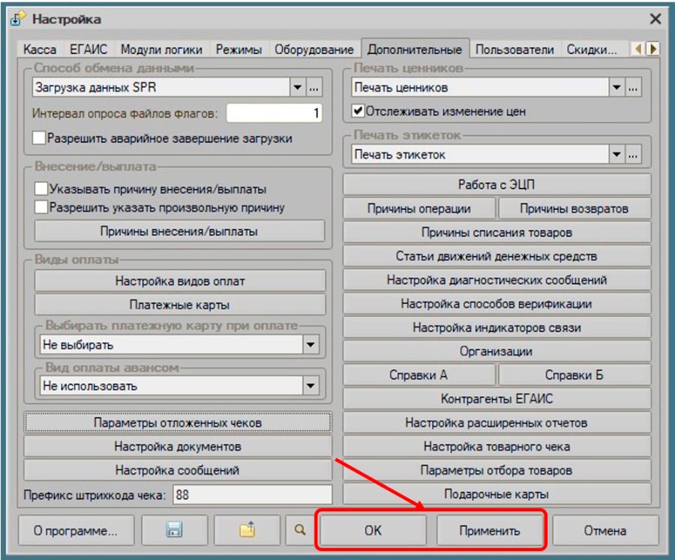Open Причины внесения/выплаты
Screen dimensions: 675x560
(179, 231)
